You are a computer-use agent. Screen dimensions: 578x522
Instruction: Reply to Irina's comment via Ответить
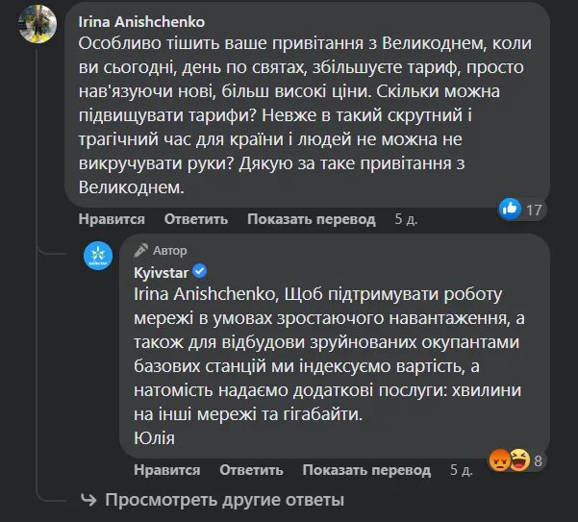[196, 219]
